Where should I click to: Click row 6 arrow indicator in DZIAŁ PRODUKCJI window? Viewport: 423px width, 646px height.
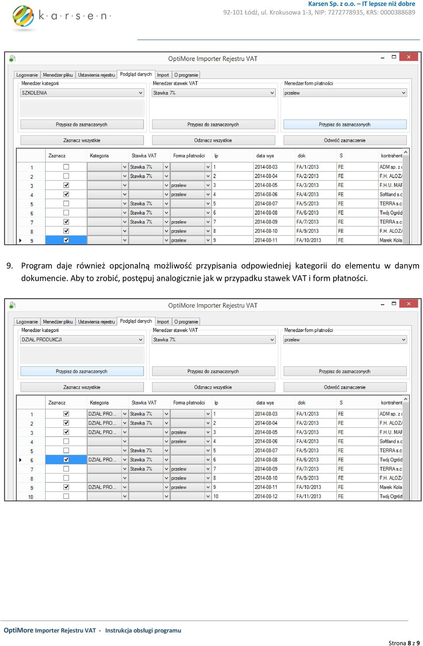[x=20, y=460]
